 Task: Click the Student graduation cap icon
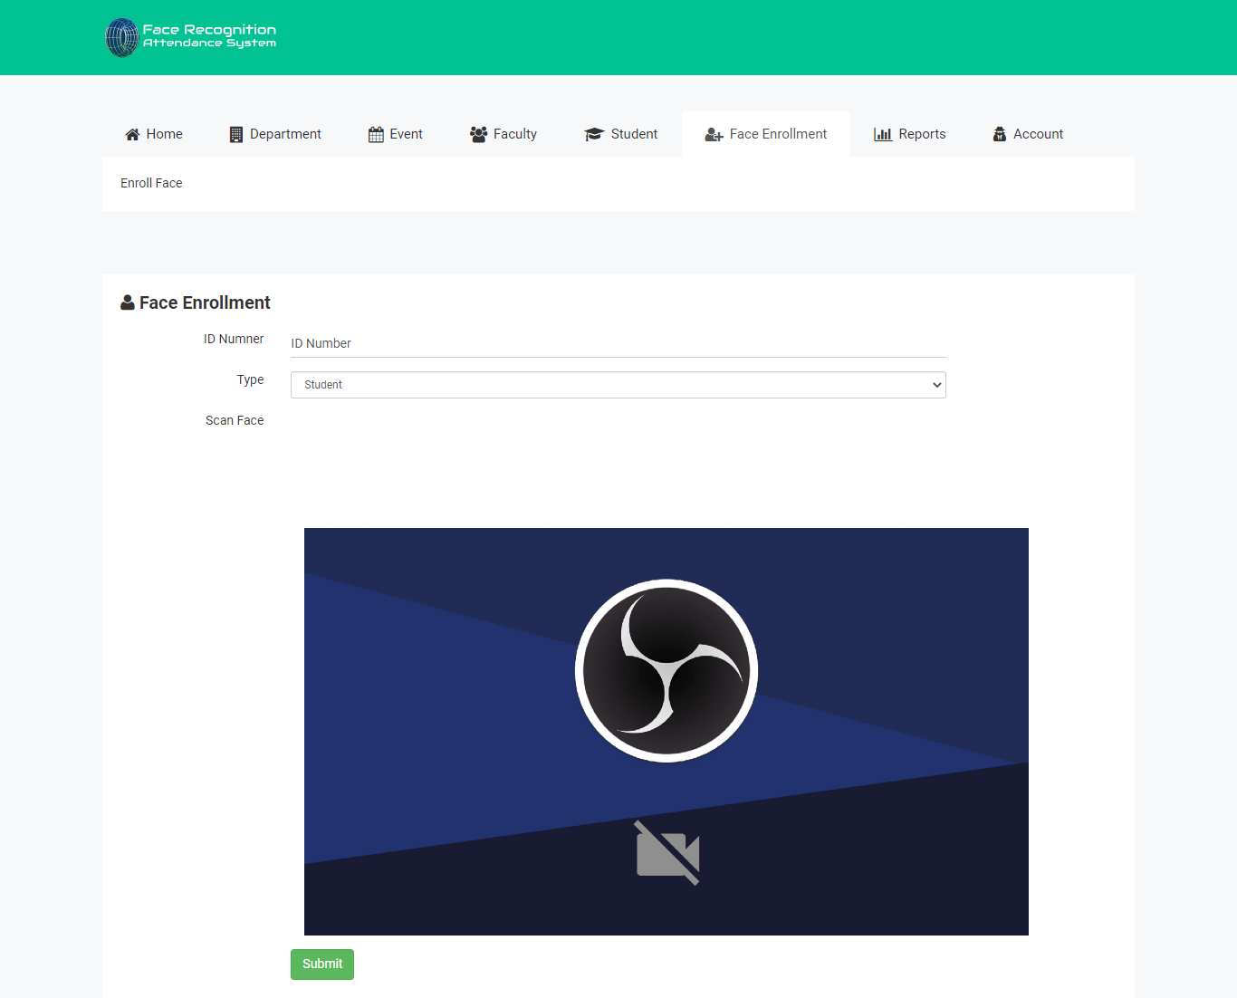tap(594, 134)
